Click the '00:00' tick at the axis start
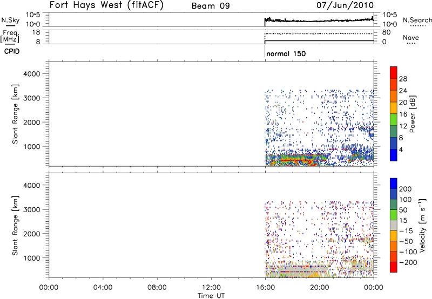Image resolution: width=432 pixels, height=299 pixels. point(49,288)
